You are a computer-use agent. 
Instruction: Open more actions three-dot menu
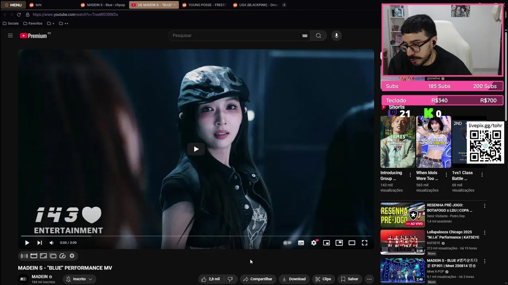tap(369, 279)
